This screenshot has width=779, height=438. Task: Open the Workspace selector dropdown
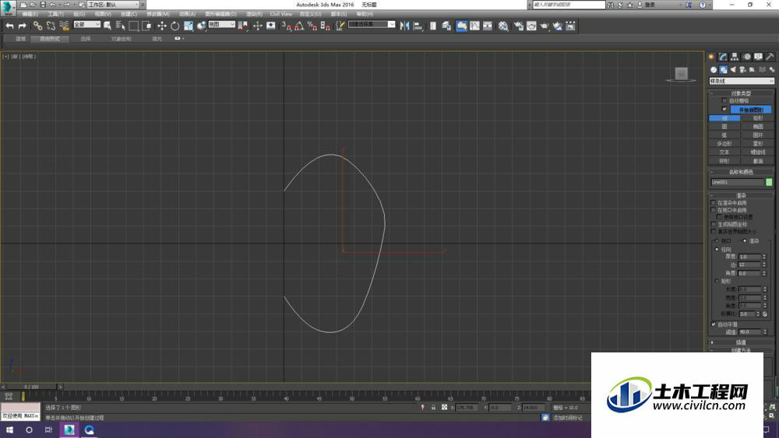point(113,5)
